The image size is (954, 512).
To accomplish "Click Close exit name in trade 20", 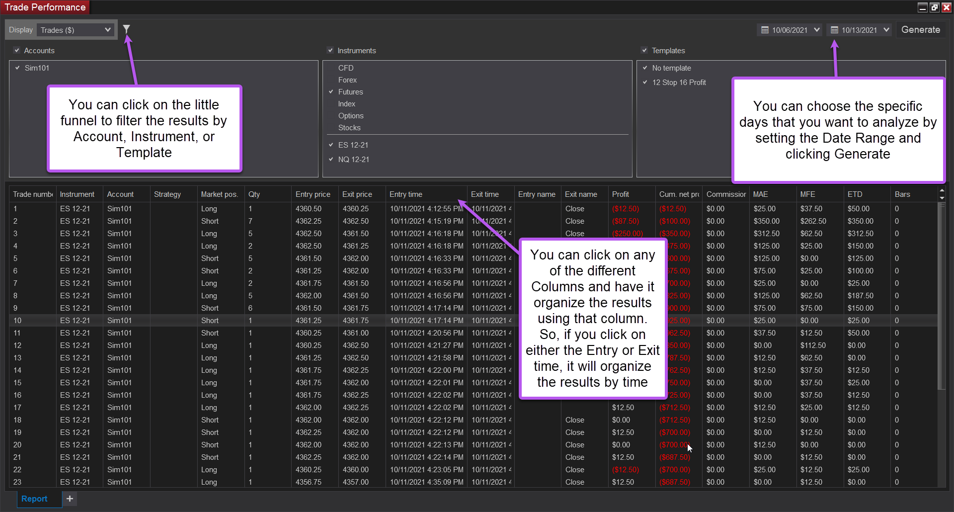I will [x=575, y=445].
